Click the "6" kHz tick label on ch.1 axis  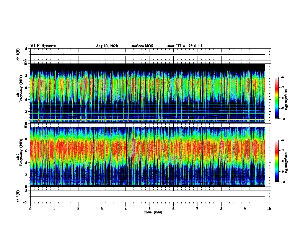(x=26, y=88)
